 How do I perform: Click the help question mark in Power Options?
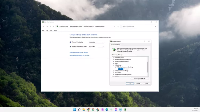point(144,41)
